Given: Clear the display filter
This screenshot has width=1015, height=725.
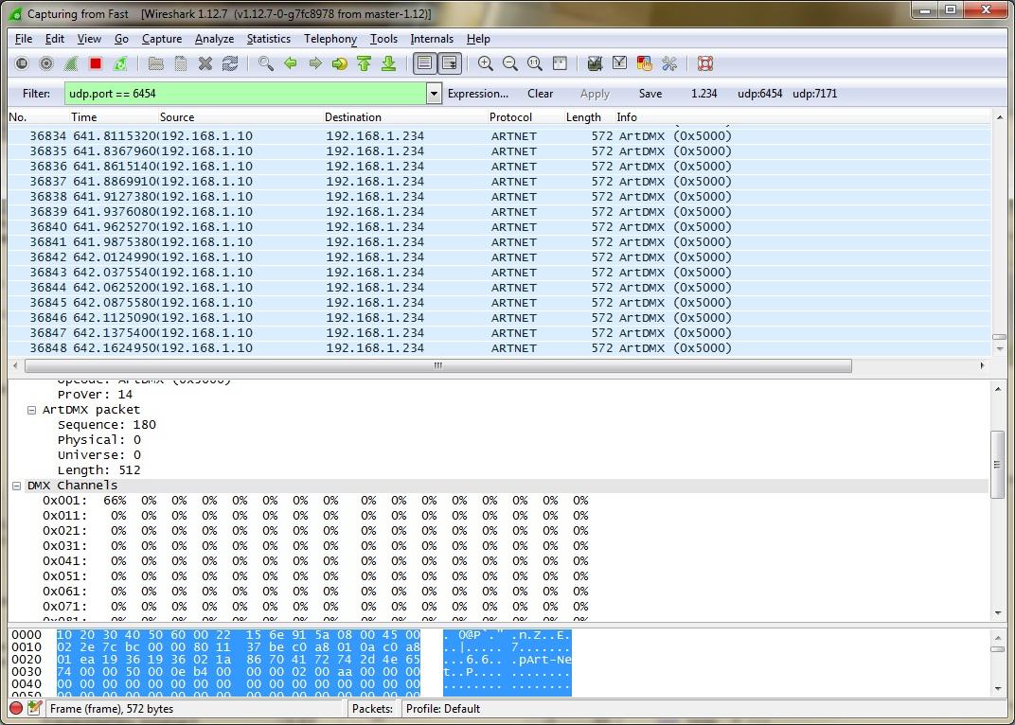Looking at the screenshot, I should (540, 94).
